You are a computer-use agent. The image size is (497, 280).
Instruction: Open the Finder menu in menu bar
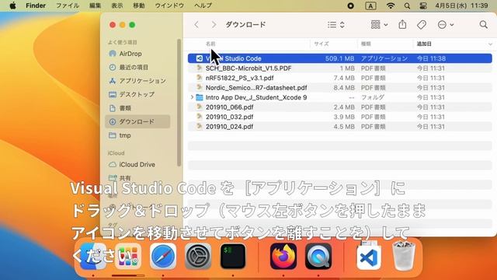pyautogui.click(x=36, y=5)
